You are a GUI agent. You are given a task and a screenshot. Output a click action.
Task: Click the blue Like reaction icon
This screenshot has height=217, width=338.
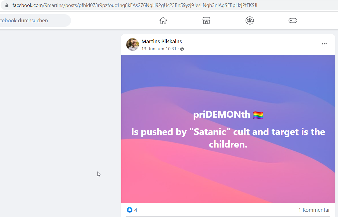coord(129,210)
